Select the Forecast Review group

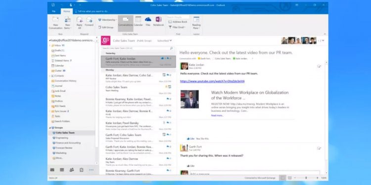point(62,148)
